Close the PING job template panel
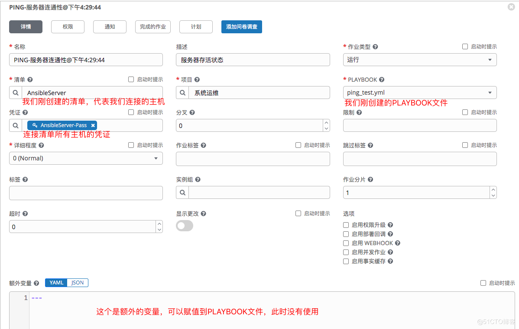 click(511, 7)
